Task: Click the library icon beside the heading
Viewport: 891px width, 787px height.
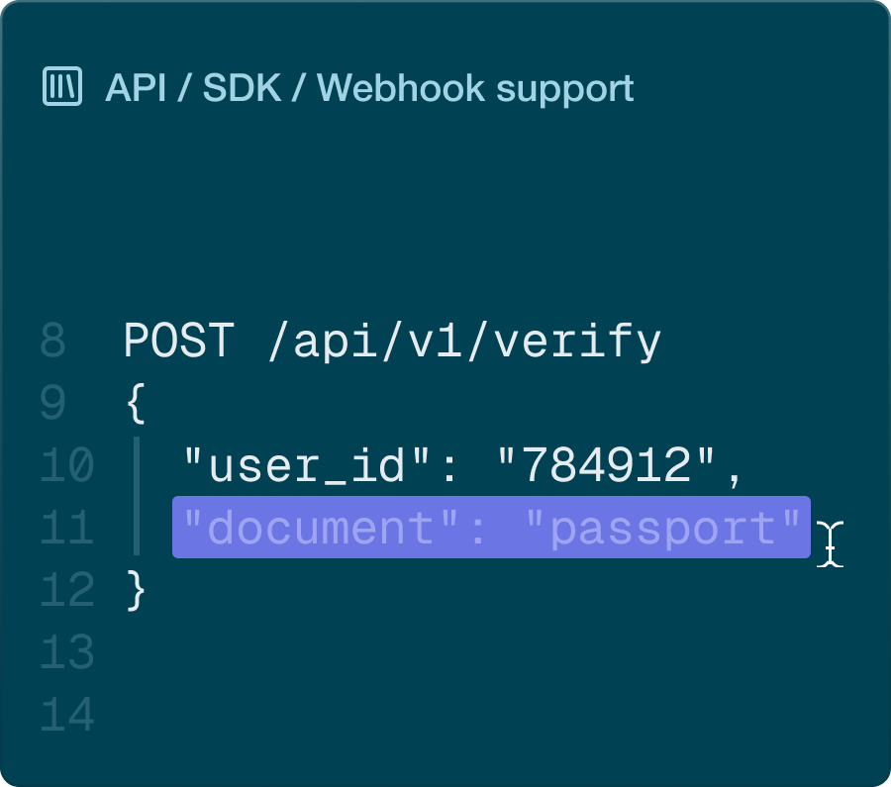Action: [62, 87]
